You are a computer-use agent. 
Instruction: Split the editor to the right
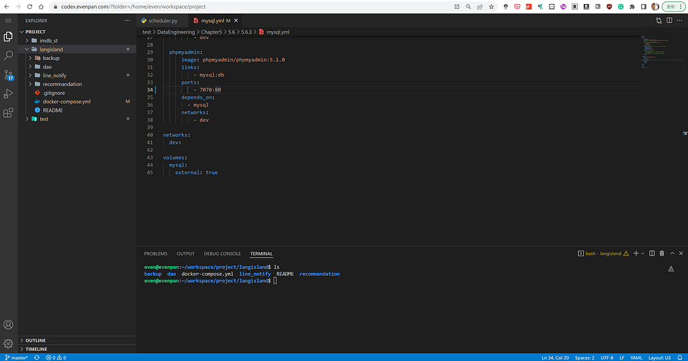(669, 21)
